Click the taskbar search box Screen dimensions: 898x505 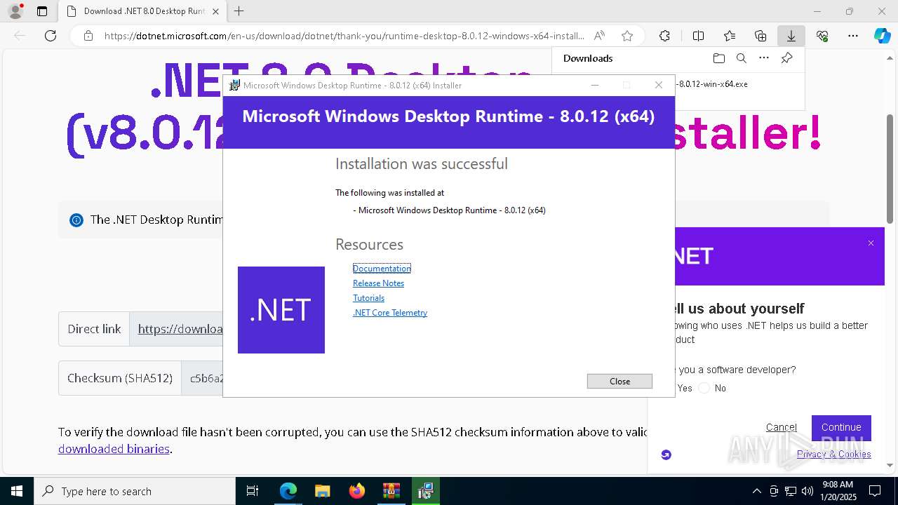click(135, 491)
